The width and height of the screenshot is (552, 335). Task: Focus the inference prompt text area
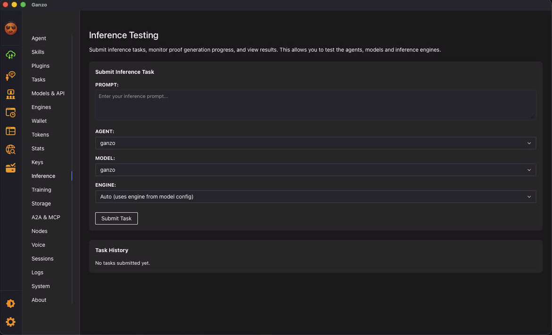316,105
